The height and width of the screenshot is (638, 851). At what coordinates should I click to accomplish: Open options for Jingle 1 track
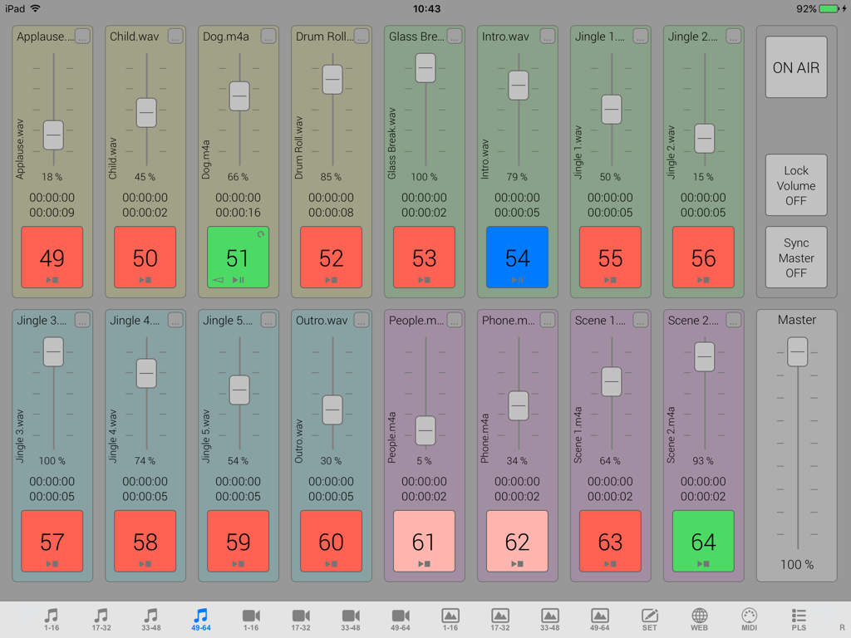pos(641,37)
